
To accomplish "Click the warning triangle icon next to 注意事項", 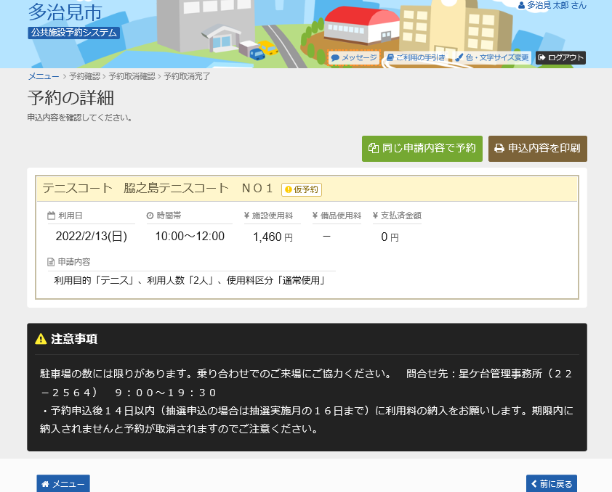I will tap(41, 339).
